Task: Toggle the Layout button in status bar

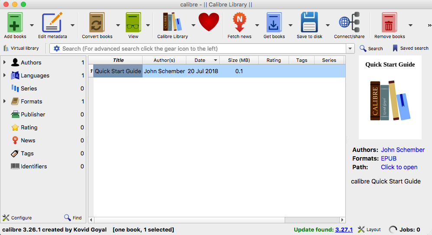Action: tap(369, 230)
